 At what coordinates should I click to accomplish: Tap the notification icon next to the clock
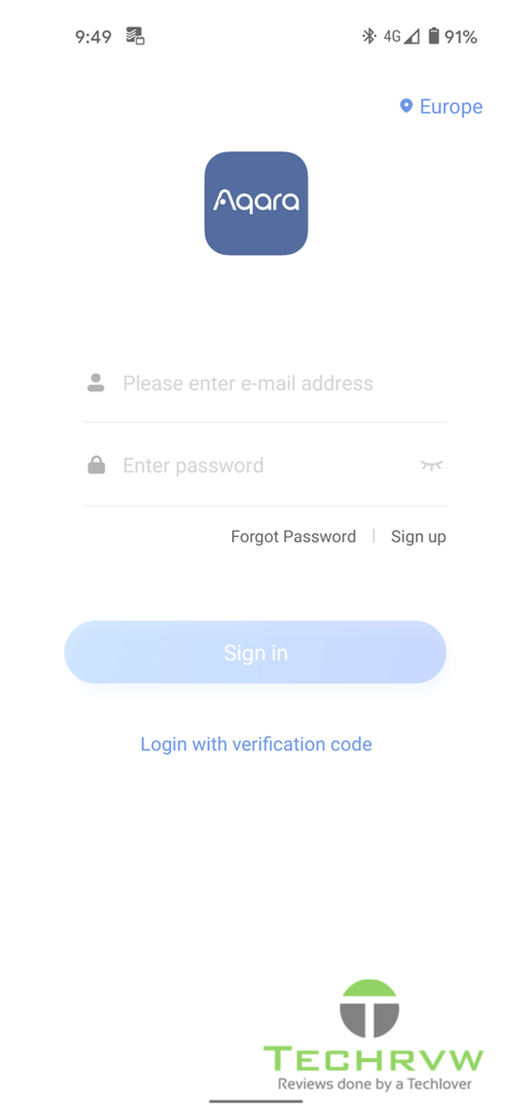point(135,36)
